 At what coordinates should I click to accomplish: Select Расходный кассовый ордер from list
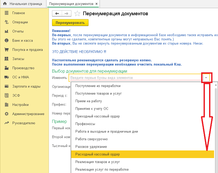click(x=97, y=154)
